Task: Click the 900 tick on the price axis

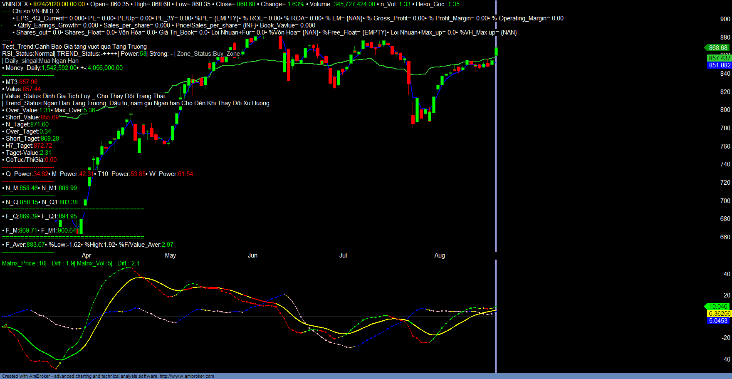Action: click(725, 19)
